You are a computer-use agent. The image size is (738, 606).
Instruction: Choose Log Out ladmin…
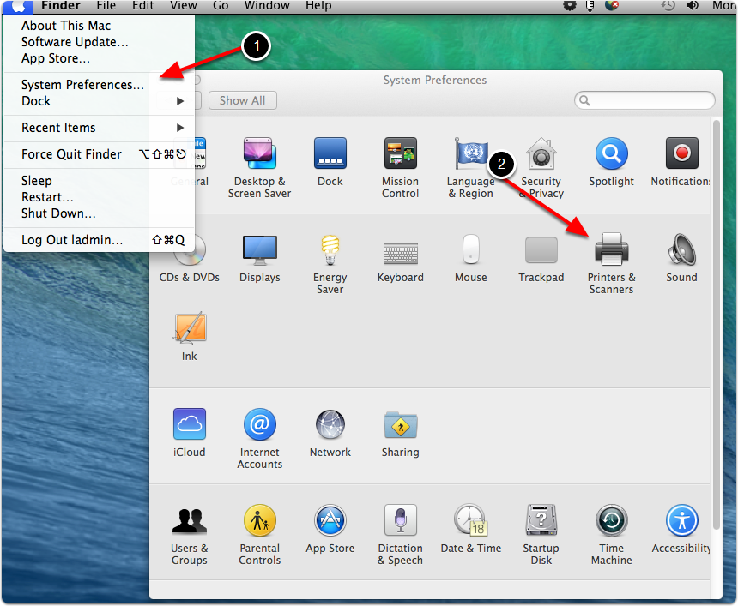tap(99, 240)
